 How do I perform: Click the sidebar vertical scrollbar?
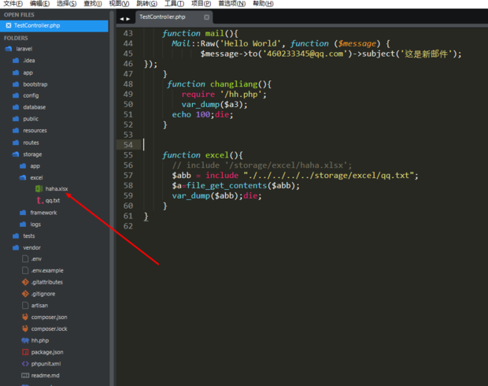(x=112, y=198)
